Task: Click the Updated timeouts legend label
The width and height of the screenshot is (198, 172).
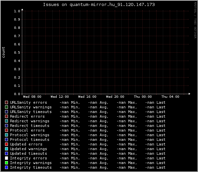Action: pyautogui.click(x=29, y=153)
